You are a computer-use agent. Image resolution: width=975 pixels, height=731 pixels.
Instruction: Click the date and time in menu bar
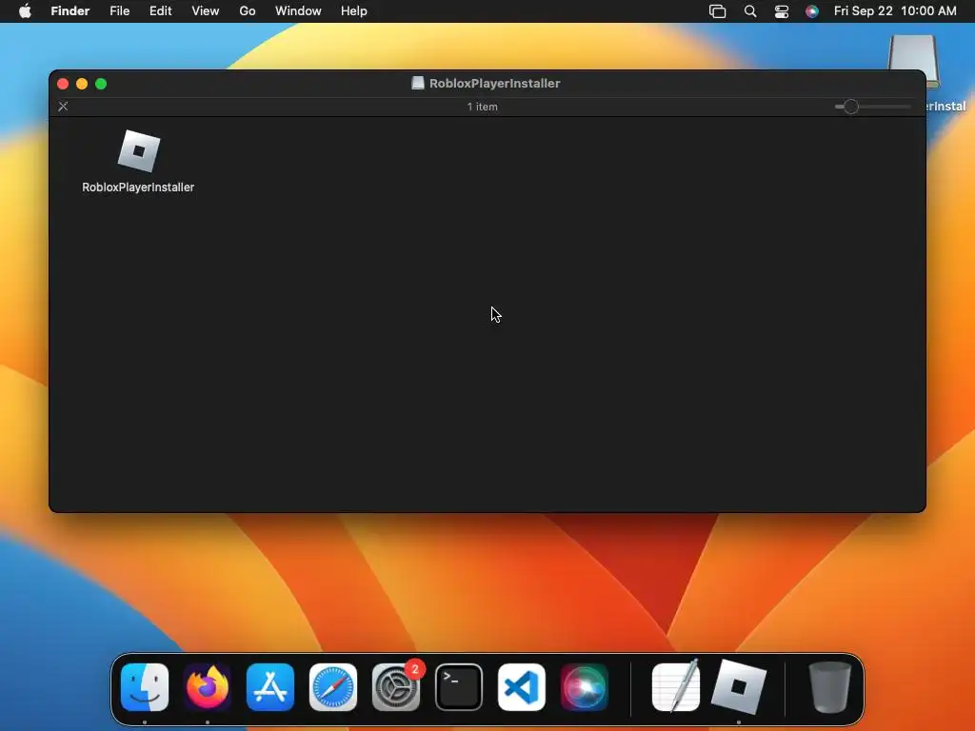895,11
